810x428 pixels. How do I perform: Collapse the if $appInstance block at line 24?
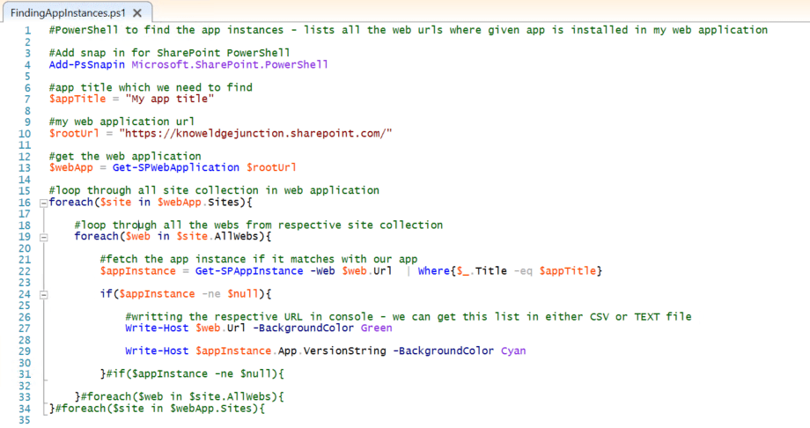point(44,295)
